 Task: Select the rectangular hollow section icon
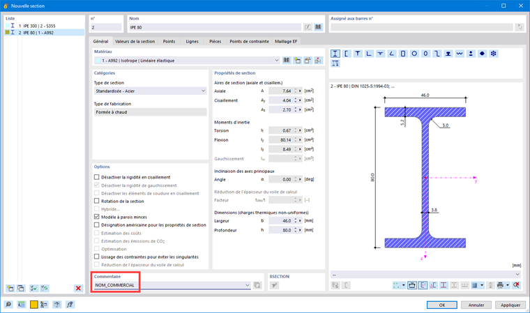403,54
